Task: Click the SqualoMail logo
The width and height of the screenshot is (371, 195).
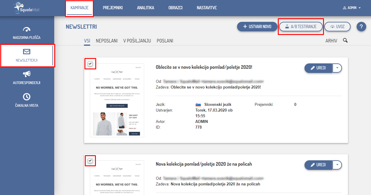Action: click(27, 8)
